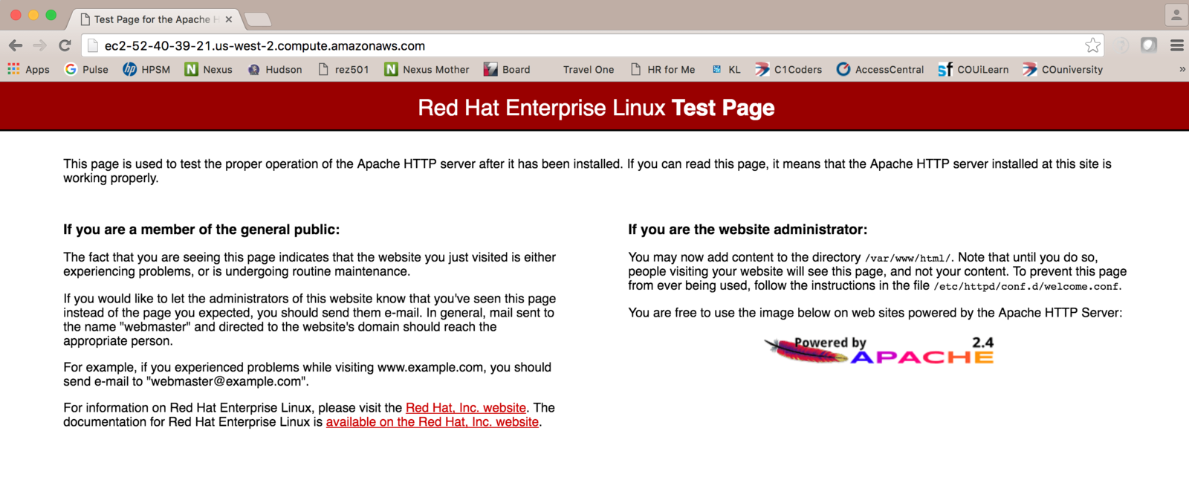Click the /var/www/html/ path text
The height and width of the screenshot is (486, 1189).
pos(907,258)
